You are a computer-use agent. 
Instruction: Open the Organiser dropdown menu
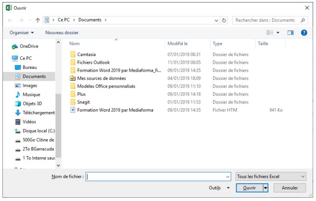pyautogui.click(x=22, y=33)
